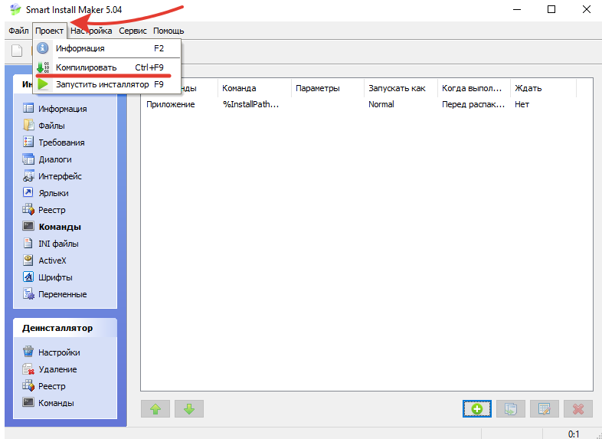
Task: Click the edit command pencil button
Action: [x=545, y=408]
